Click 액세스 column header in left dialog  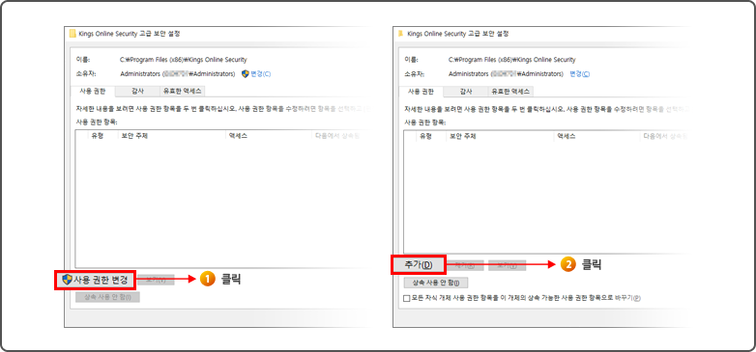(237, 136)
